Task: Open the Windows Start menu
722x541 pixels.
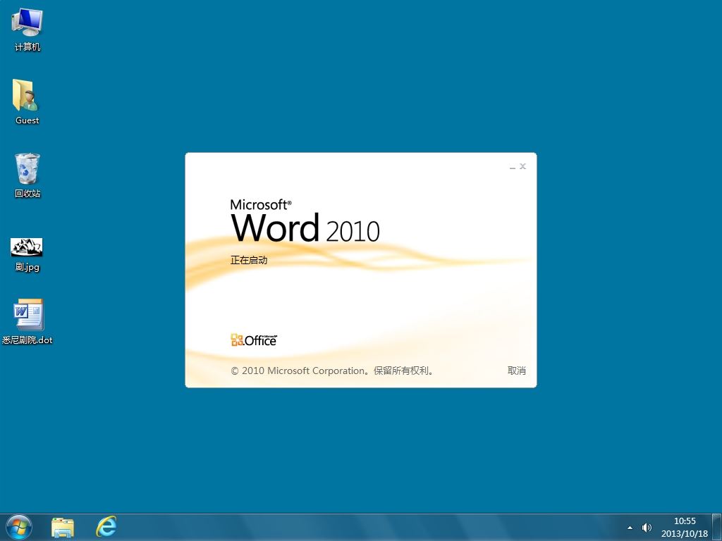Action: click(x=19, y=527)
